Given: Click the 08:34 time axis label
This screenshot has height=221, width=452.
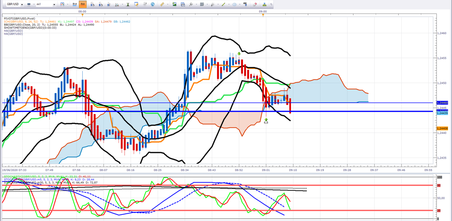Looking at the screenshot, I should (x=185, y=170).
